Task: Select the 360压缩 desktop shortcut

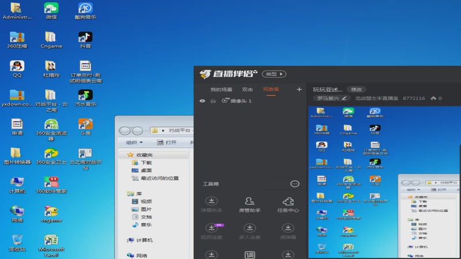Action: coord(17,40)
